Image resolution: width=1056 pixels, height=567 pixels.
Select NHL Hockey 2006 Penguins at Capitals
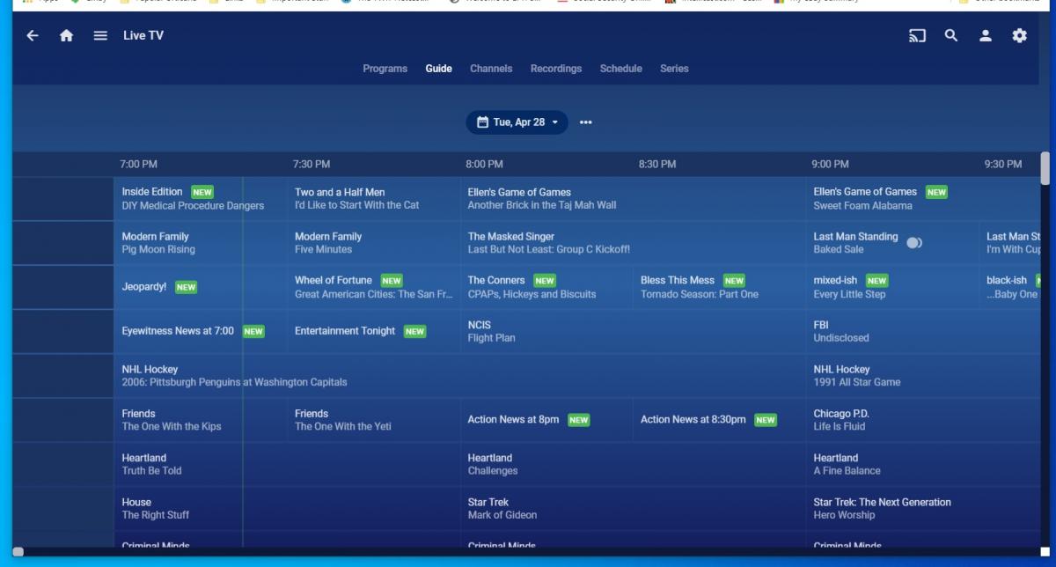(x=459, y=376)
